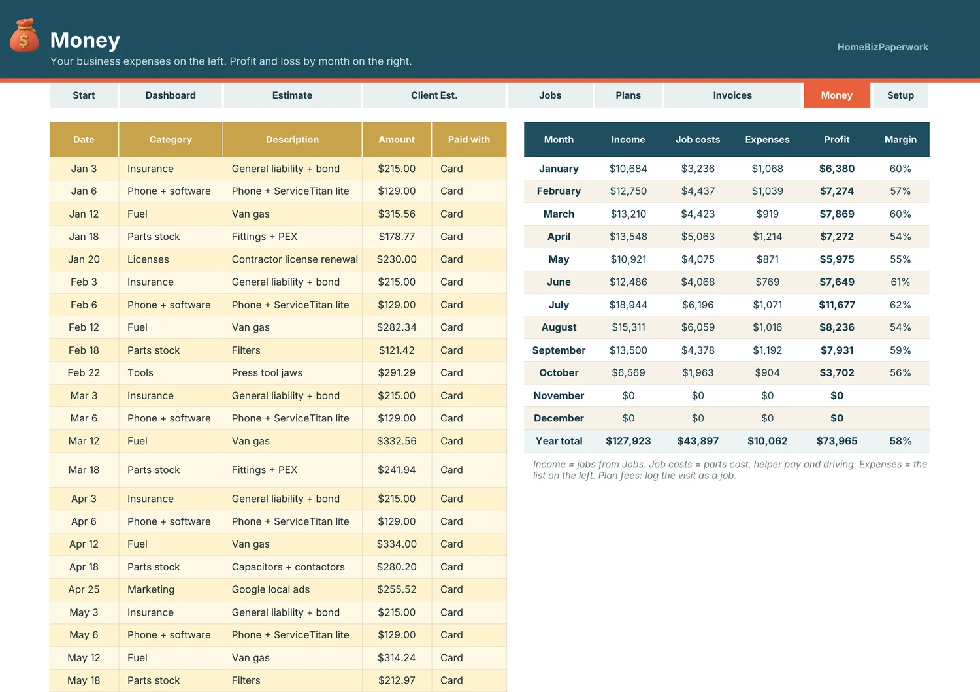980x692 pixels.
Task: Click the Marketing category cell
Action: pyautogui.click(x=171, y=589)
